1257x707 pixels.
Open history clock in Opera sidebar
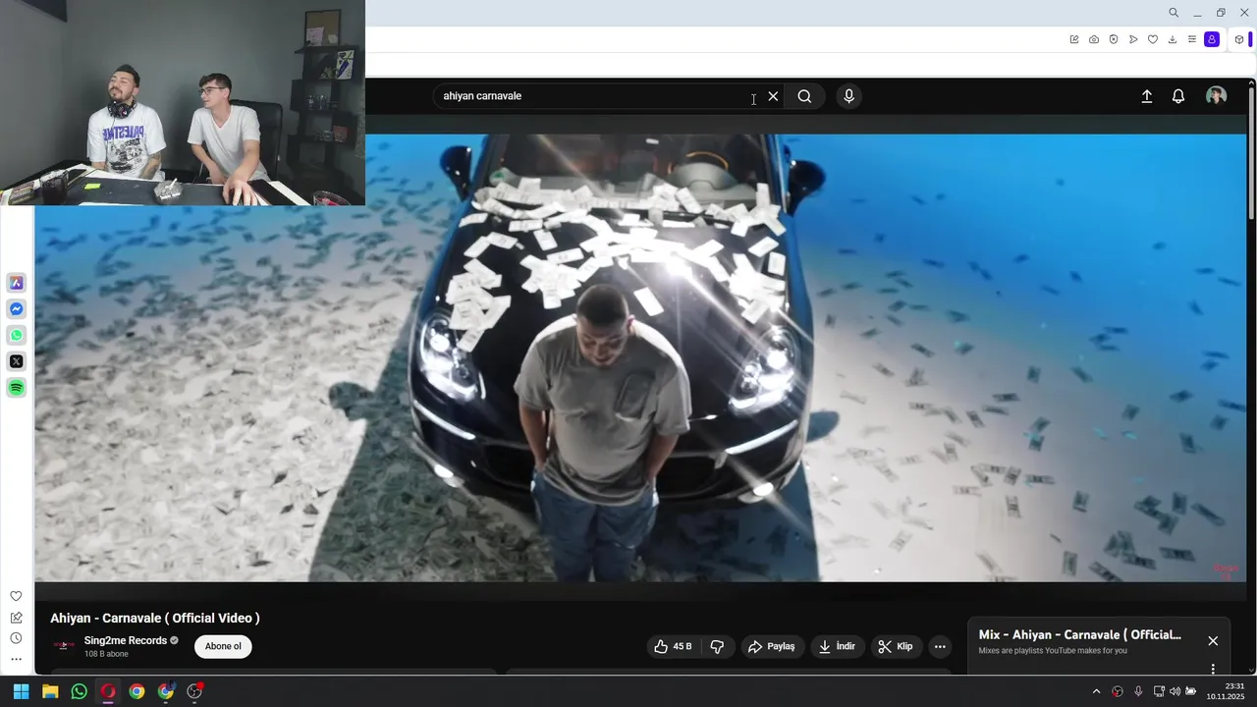coord(16,638)
